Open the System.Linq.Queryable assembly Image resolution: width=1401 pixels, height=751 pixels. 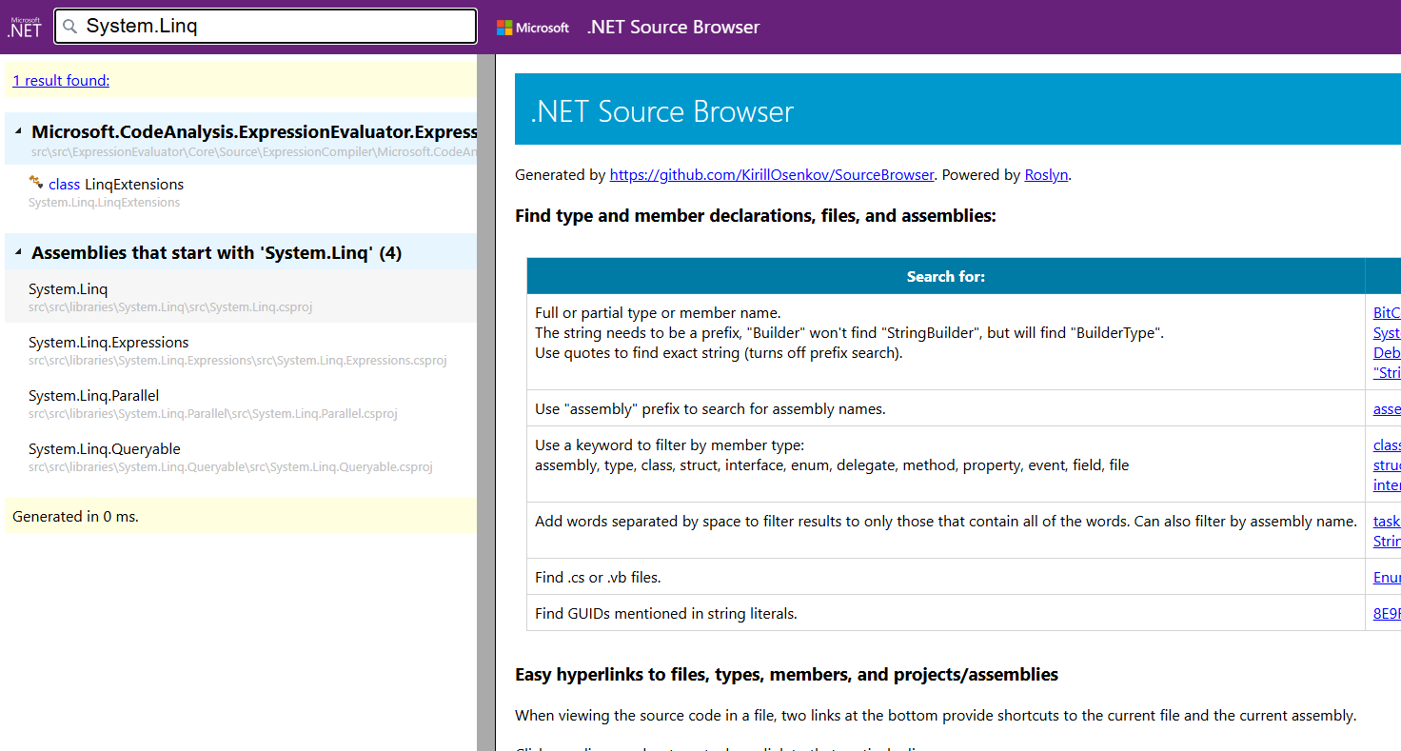(241, 456)
